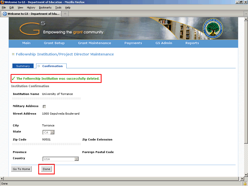Viewport: 248px width, 186px height.
Task: Click the horizontal scrollbar right arrow
Action: (242, 179)
